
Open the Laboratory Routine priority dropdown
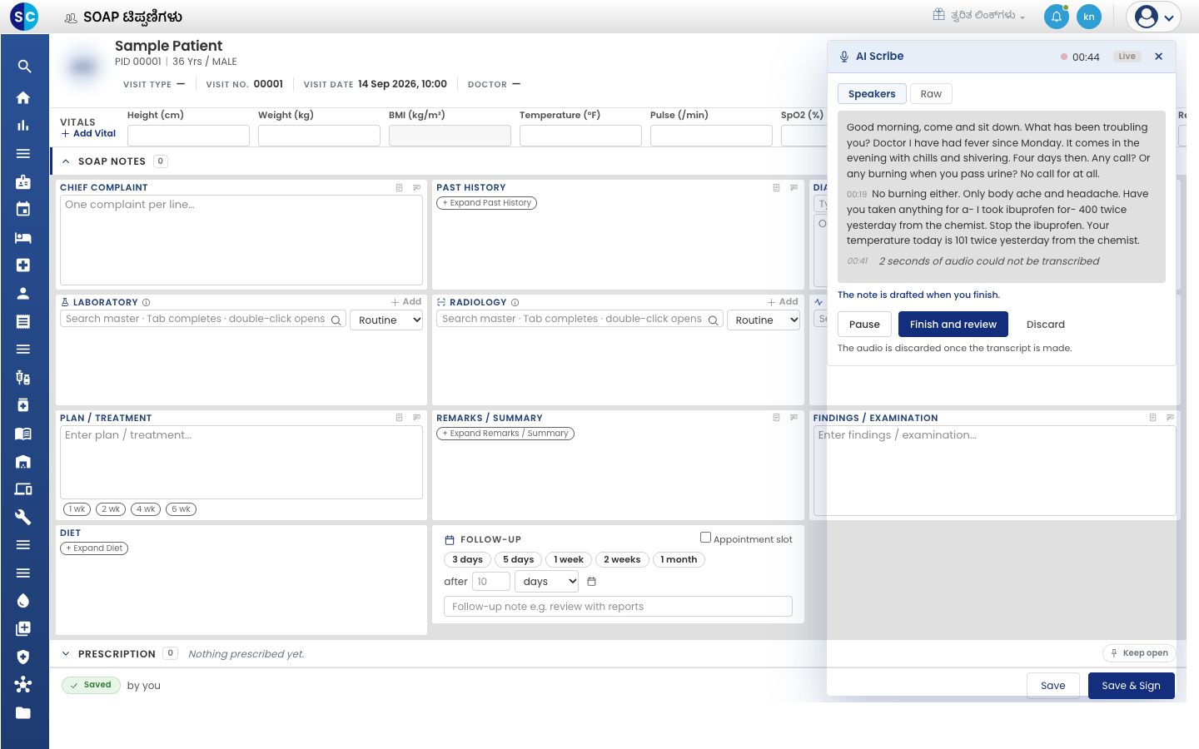click(386, 320)
